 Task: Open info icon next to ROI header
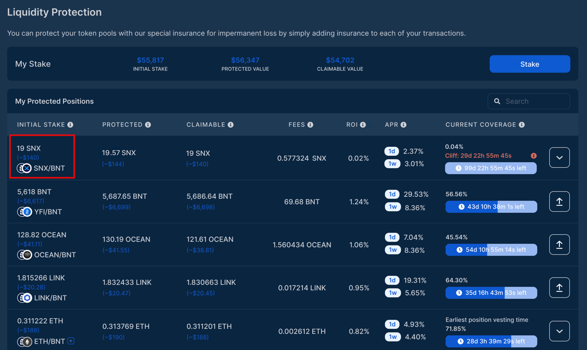(x=363, y=125)
